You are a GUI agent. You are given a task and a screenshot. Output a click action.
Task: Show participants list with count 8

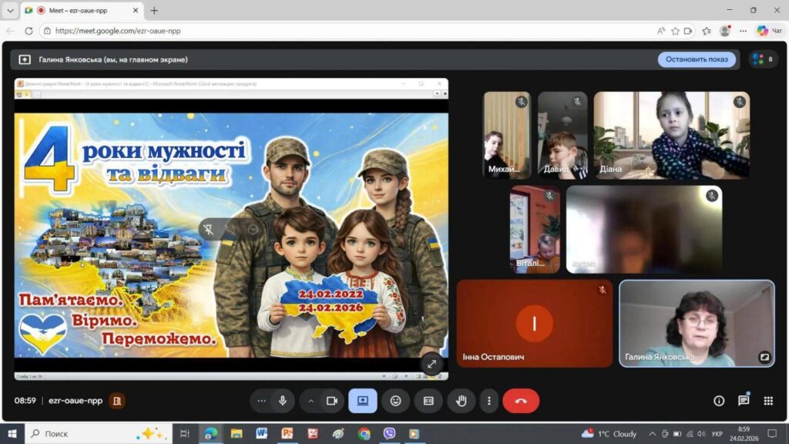pos(763,59)
